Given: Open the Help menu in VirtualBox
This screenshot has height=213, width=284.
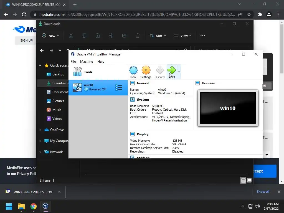Looking at the screenshot, I should [101, 62].
